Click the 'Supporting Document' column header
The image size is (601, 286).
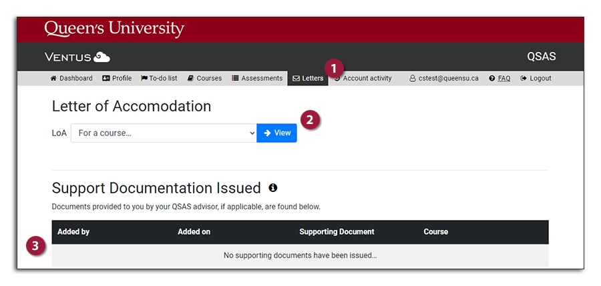pos(337,232)
